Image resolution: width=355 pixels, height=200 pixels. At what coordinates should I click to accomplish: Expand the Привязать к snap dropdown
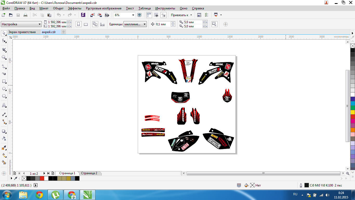coord(191,15)
